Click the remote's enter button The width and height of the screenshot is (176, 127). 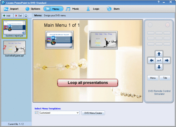(x=159, y=61)
